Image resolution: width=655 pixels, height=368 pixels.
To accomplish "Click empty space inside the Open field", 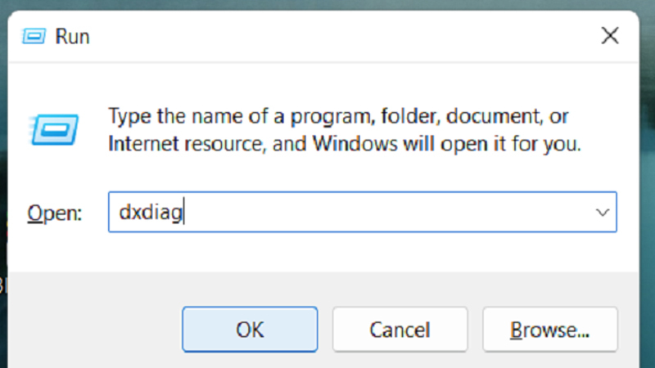I will click(x=393, y=213).
